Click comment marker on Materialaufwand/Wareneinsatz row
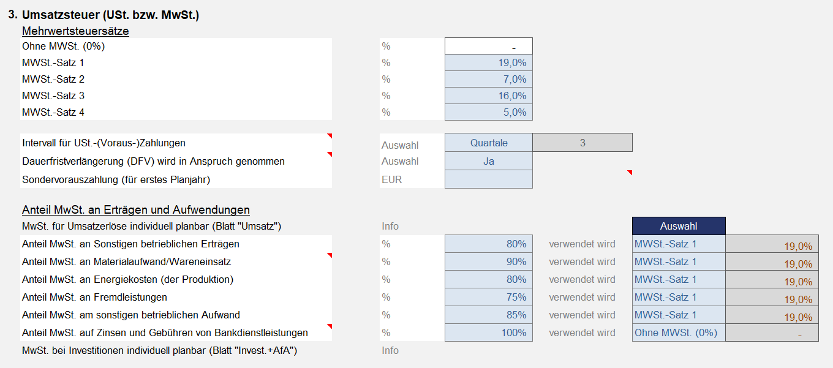Image resolution: width=833 pixels, height=368 pixels. click(x=329, y=255)
